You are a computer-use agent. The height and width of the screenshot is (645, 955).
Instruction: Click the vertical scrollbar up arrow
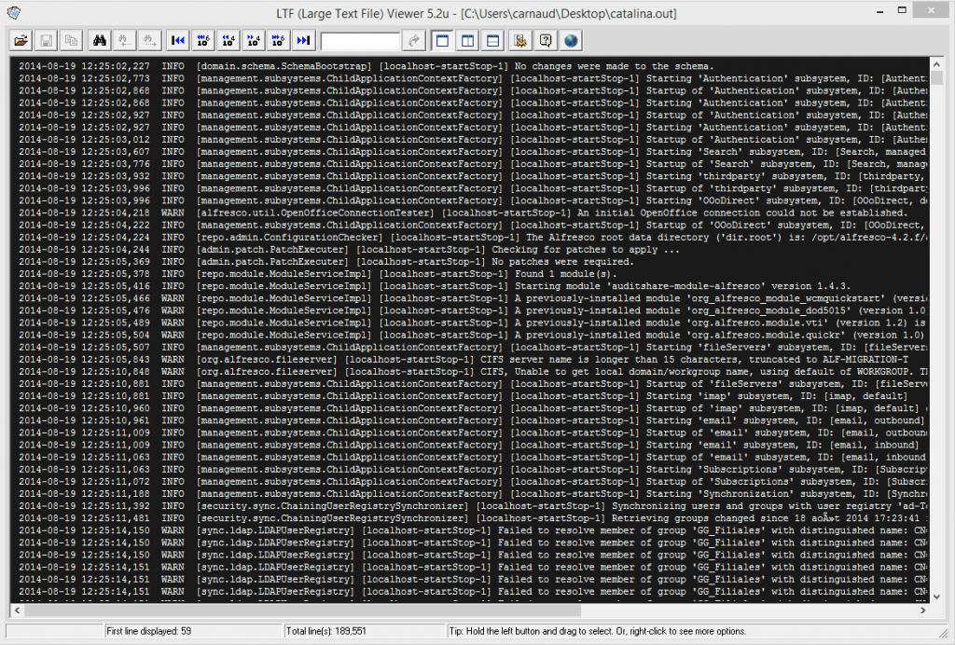coord(936,63)
